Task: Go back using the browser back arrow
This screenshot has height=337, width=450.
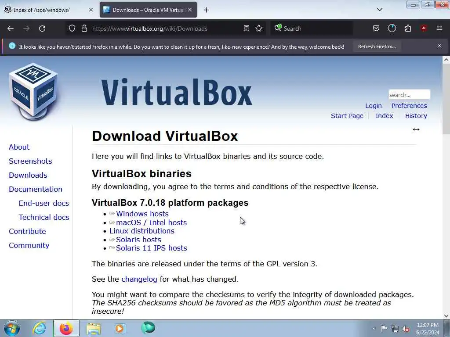Action: coord(11,29)
